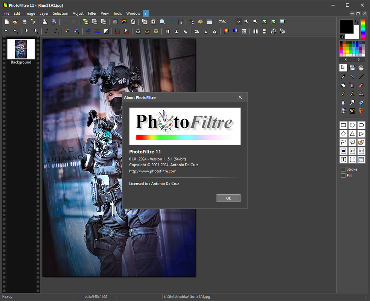Image resolution: width=370 pixels, height=301 pixels.
Task: Swap foreground and background colors
Action: click(x=356, y=22)
